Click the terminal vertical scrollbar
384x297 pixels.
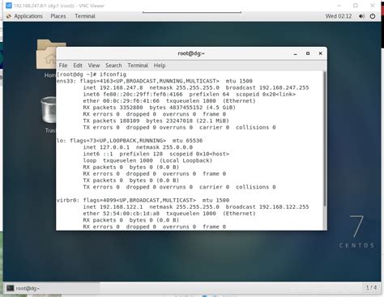[x=325, y=139]
